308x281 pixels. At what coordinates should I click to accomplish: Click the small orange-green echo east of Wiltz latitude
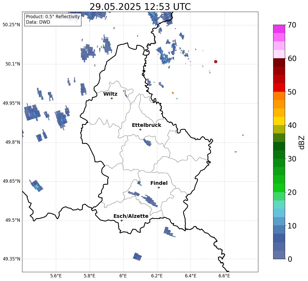[173, 93]
